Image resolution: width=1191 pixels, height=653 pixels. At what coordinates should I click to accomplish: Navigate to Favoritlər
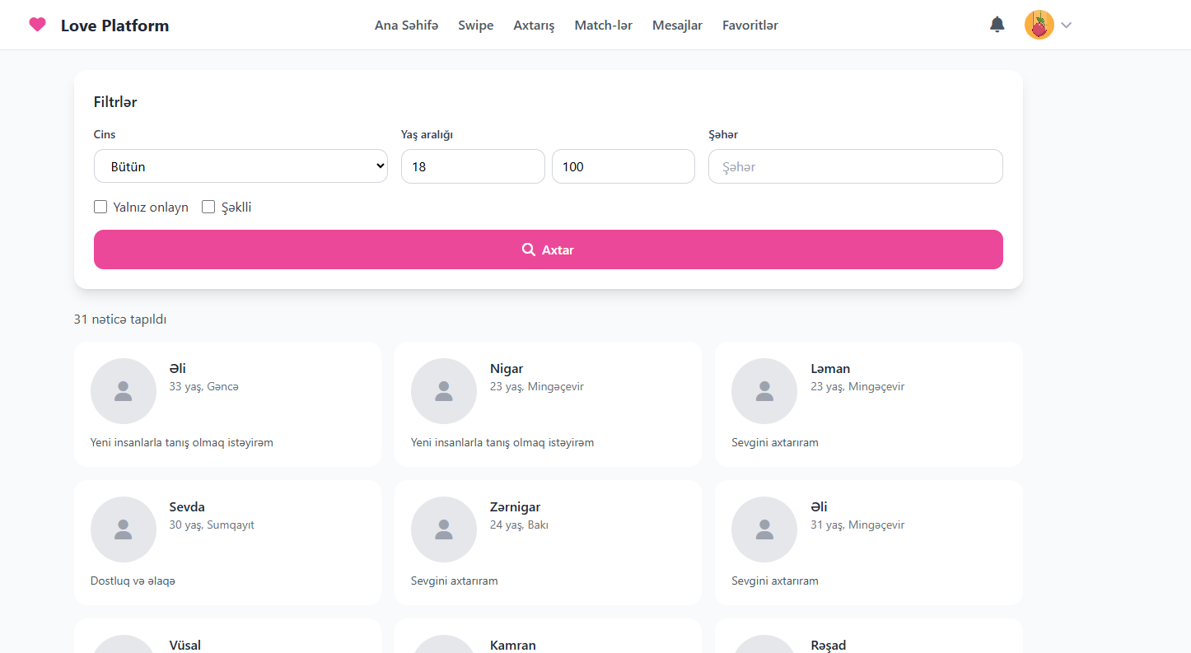tap(750, 26)
